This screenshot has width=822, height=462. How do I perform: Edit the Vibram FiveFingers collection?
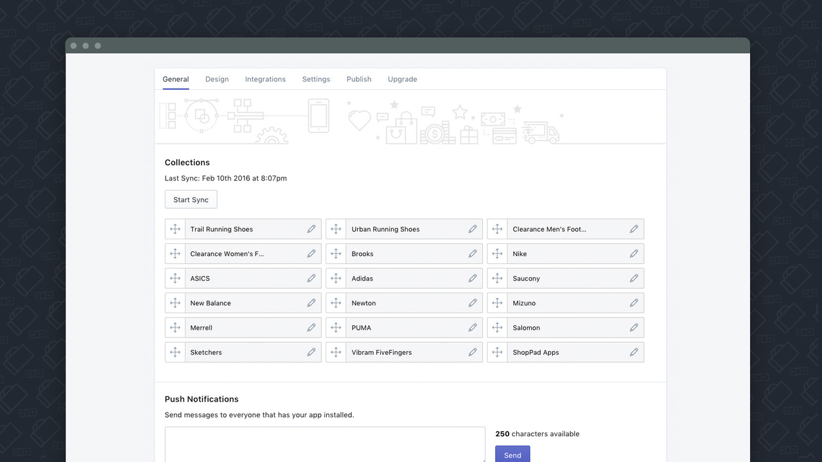[x=473, y=352]
